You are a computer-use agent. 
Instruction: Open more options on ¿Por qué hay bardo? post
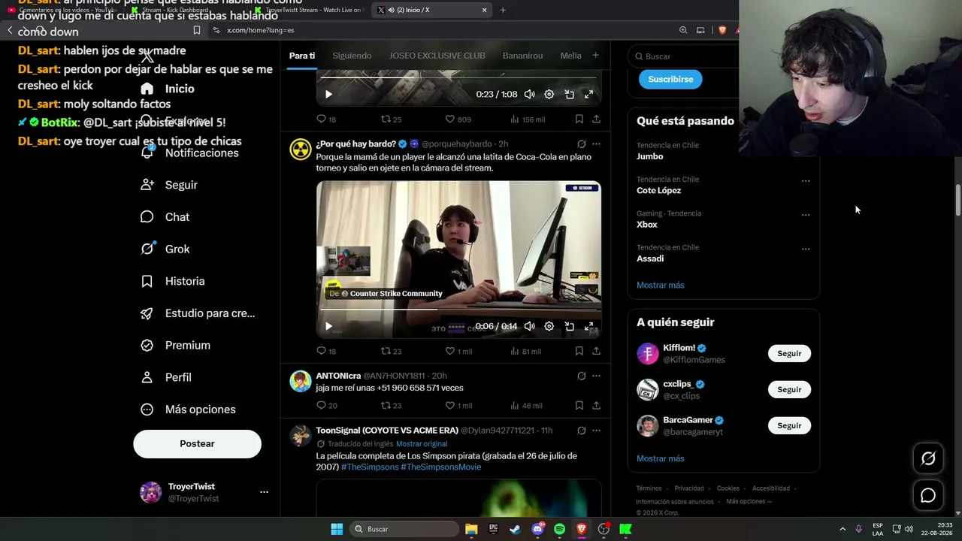tap(596, 144)
